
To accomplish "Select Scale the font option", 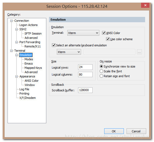I will 101,71.
